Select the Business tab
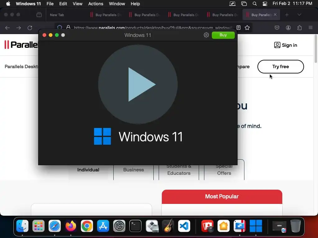Image resolution: width=318 pixels, height=238 pixels. pos(134,170)
